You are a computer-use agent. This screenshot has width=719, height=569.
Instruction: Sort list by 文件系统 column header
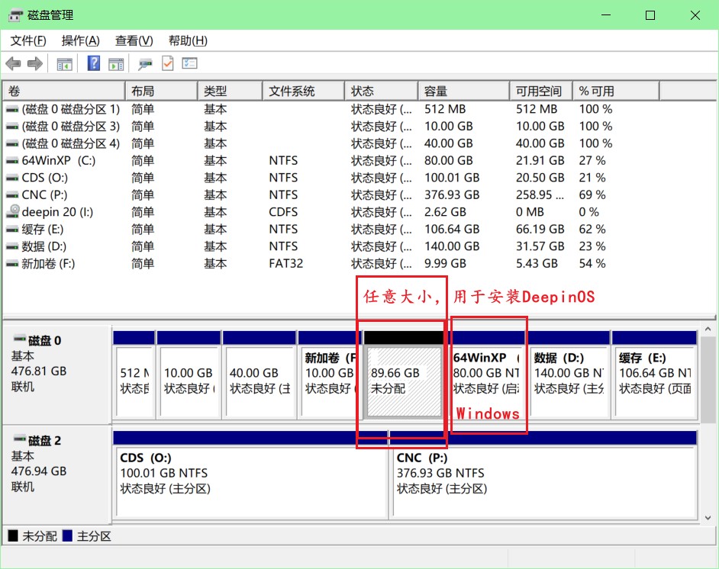[x=302, y=91]
